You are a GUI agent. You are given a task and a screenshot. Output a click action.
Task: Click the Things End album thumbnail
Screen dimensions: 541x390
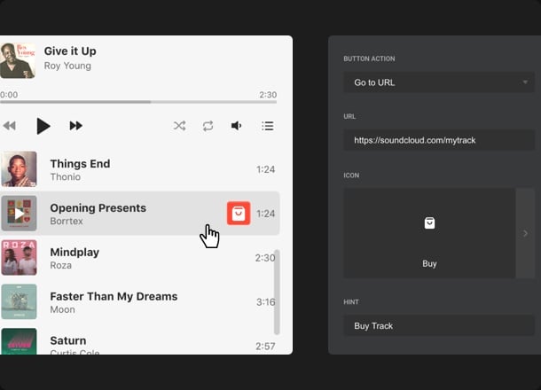[x=19, y=169]
